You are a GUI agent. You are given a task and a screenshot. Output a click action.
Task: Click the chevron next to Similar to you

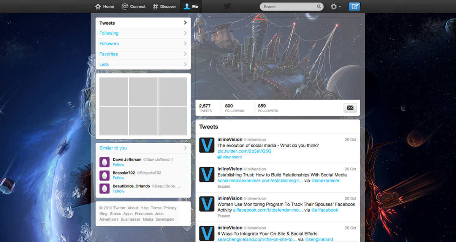[x=185, y=148]
